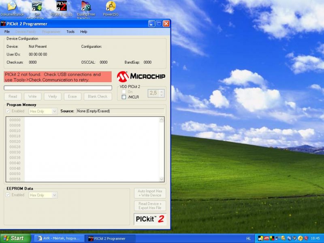Click the Not Present device value
Image resolution: width=324 pixels, height=243 pixels.
coord(38,47)
